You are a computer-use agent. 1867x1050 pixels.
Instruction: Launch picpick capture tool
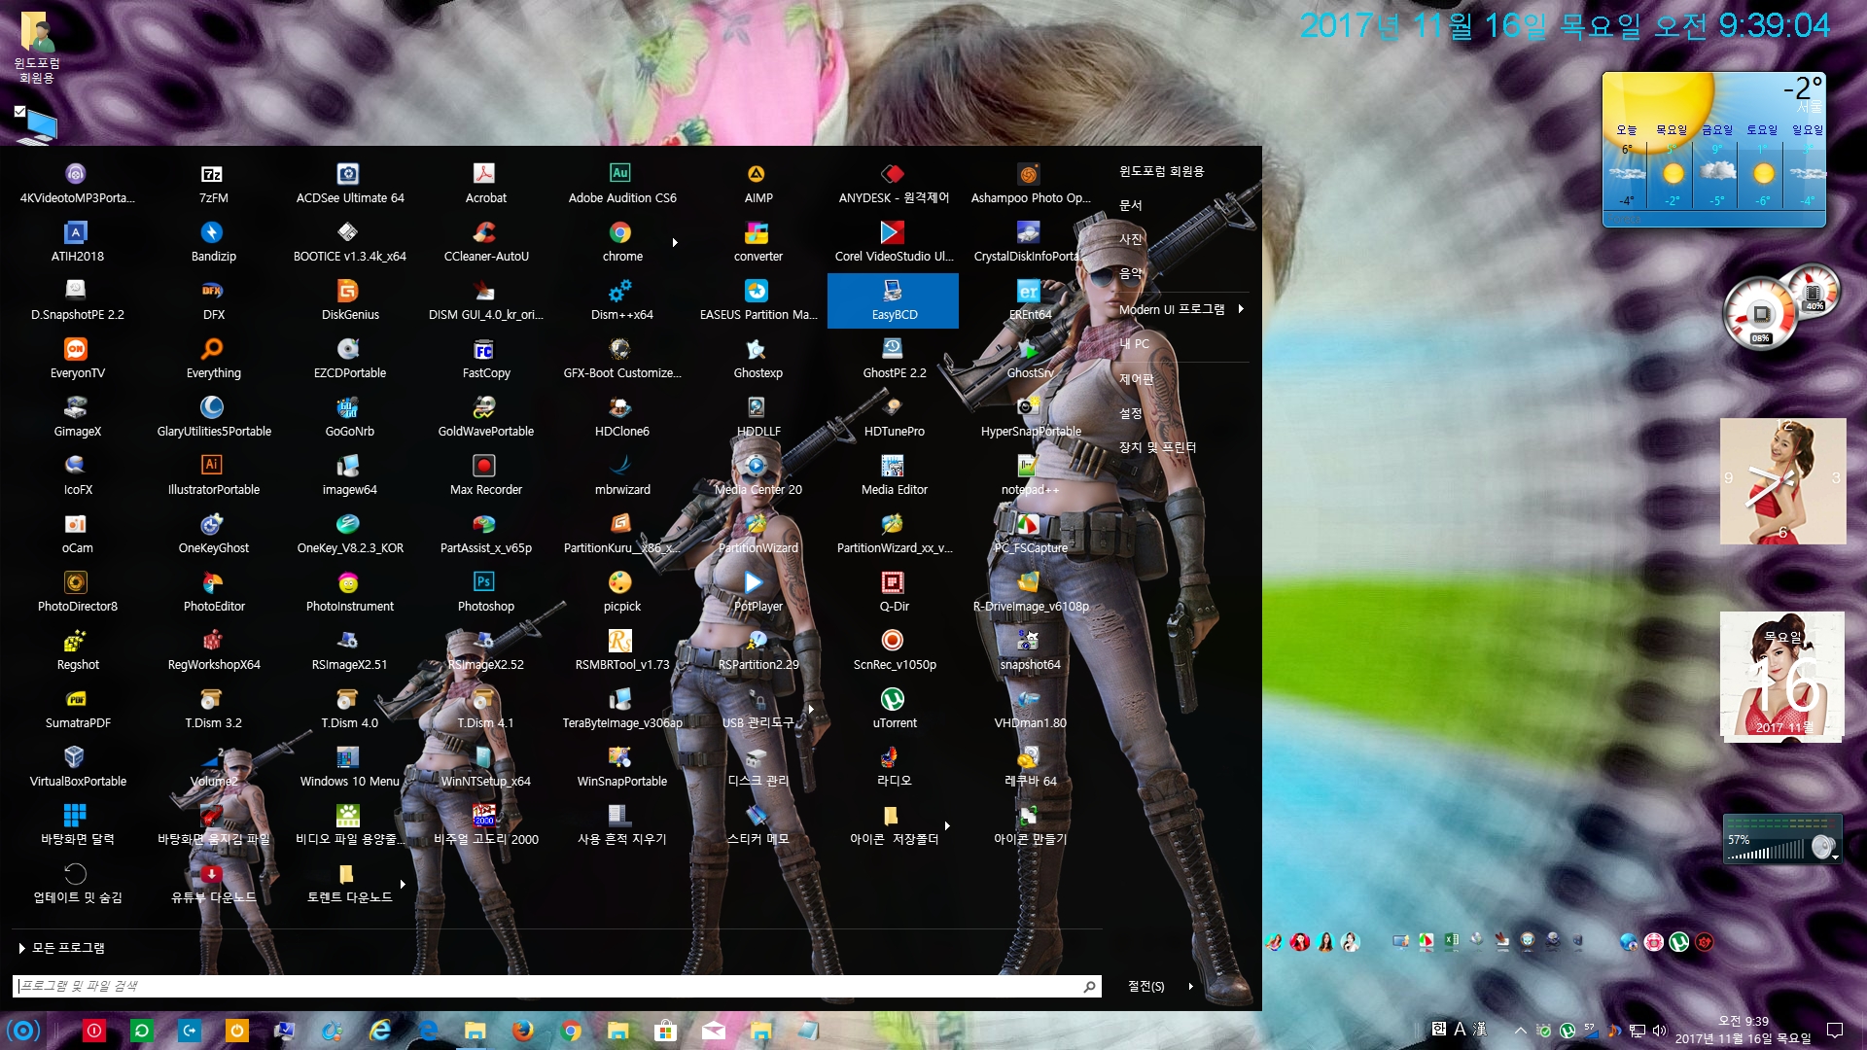click(621, 593)
